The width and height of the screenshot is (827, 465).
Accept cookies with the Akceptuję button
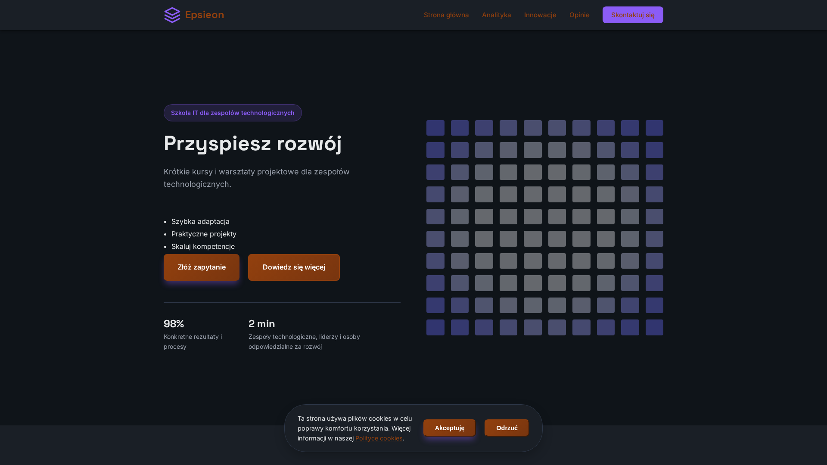[x=449, y=428]
